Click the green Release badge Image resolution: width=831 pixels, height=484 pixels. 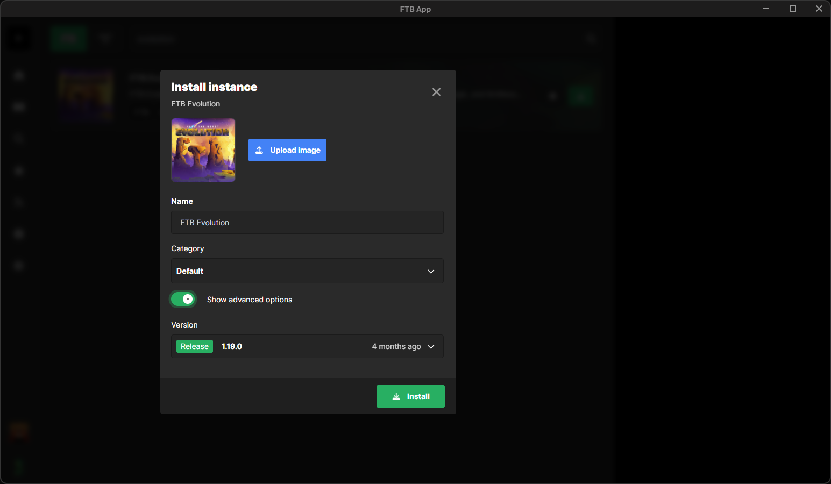(194, 346)
